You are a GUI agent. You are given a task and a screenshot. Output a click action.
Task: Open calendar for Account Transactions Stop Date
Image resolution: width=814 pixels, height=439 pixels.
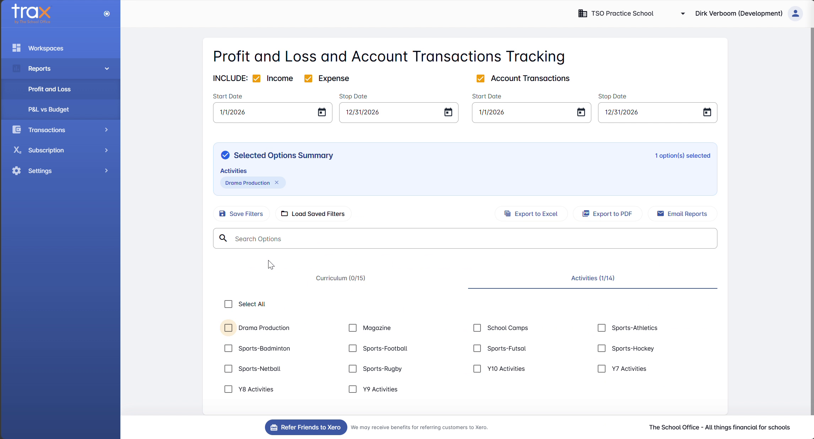click(707, 112)
